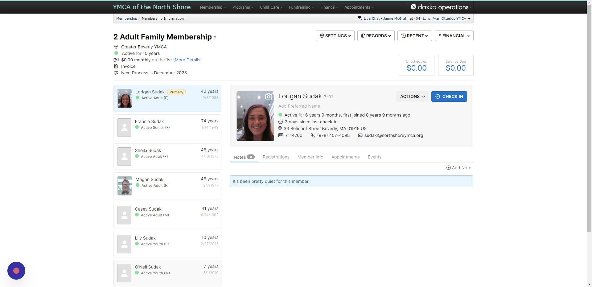This screenshot has width=592, height=287.
Task: Open the Fundraising menu
Action: click(x=301, y=7)
